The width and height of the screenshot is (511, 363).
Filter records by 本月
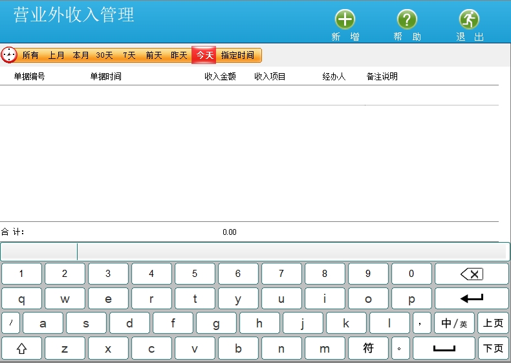[81, 56]
